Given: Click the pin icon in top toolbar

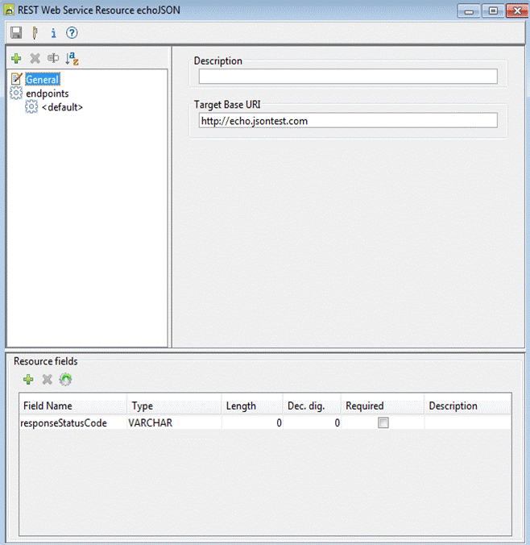Looking at the screenshot, I should (x=35, y=33).
